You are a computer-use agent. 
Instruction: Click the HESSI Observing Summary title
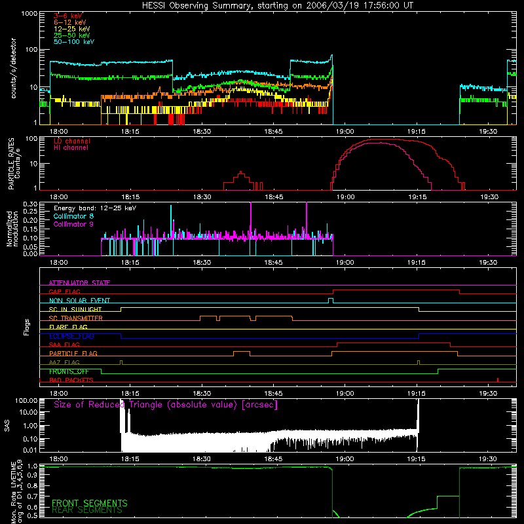[277, 6]
